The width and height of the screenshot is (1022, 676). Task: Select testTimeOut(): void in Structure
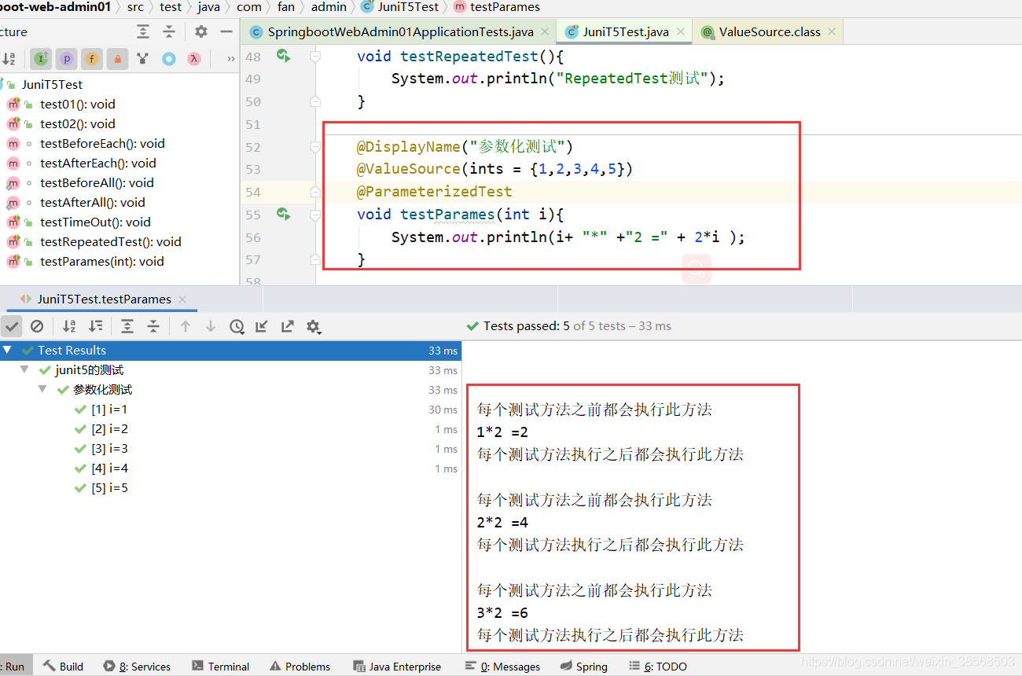(x=95, y=222)
